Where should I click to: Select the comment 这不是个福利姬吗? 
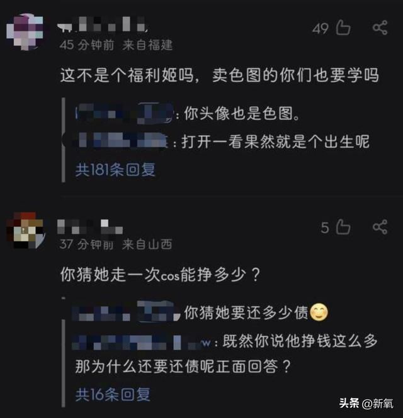click(219, 75)
